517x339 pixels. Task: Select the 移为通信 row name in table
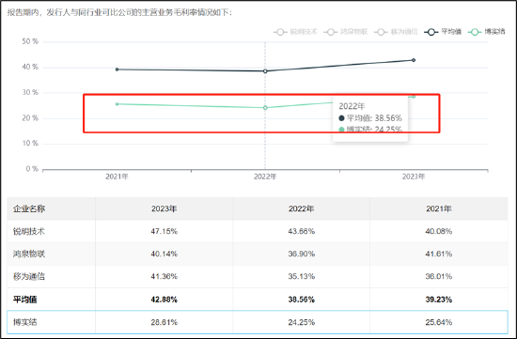click(29, 276)
